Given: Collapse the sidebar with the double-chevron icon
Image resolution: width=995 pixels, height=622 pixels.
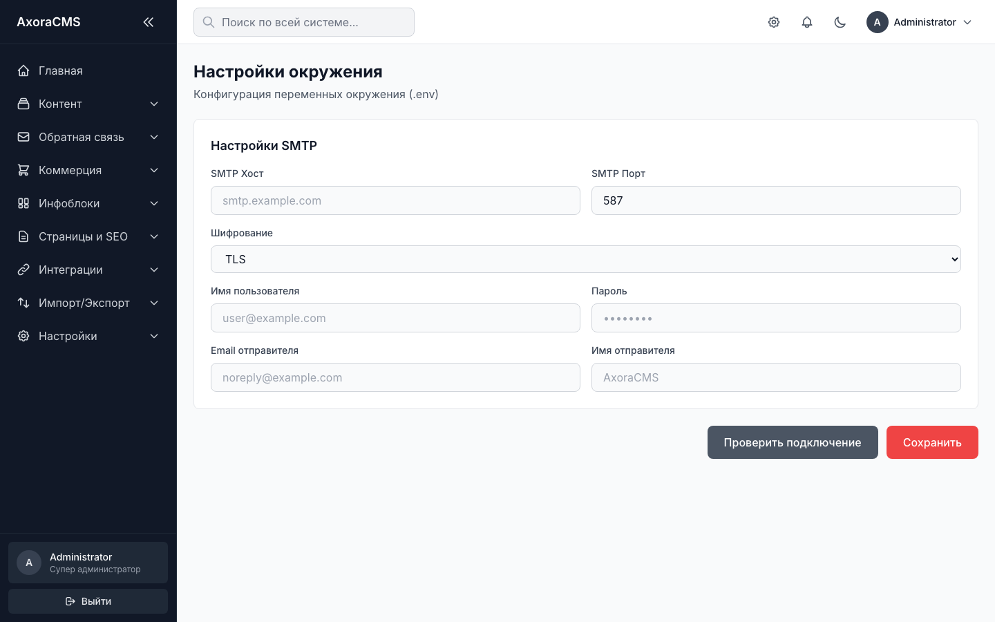Looking at the screenshot, I should tap(148, 22).
